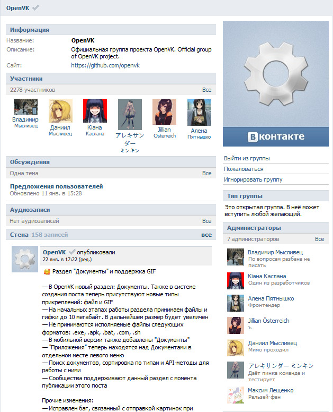Click the 2278 участников count text
Image resolution: width=333 pixels, height=412 pixels.
[32, 90]
